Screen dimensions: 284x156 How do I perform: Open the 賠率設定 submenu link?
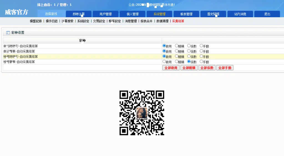pos(115,21)
